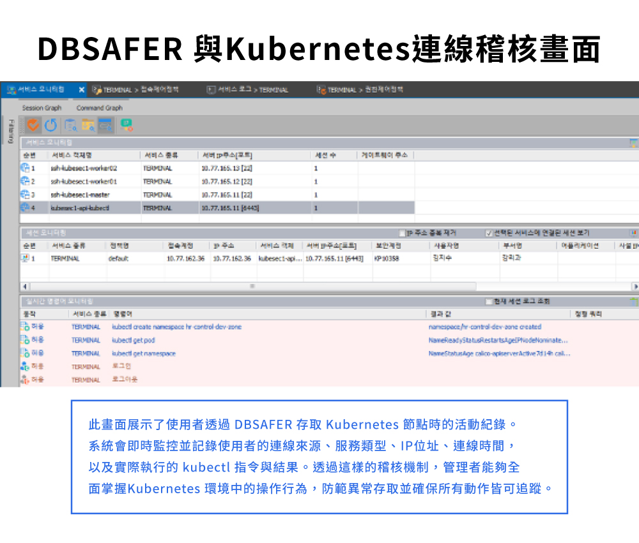Open the TERMINAL > 권한제어정책 tab

coord(360,89)
